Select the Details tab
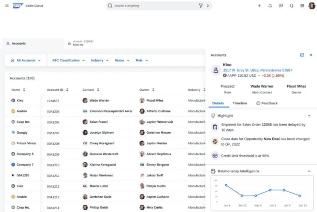 218,103
